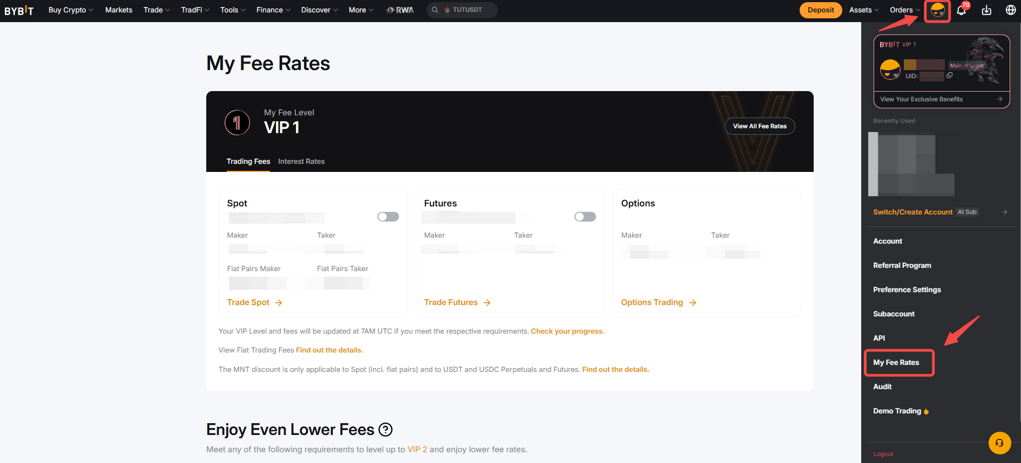Open the profile avatar menu
This screenshot has height=463, width=1021.
click(x=937, y=10)
